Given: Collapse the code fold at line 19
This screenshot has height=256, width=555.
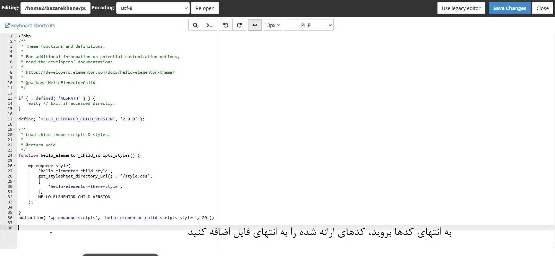Looking at the screenshot, I should click(15, 129).
